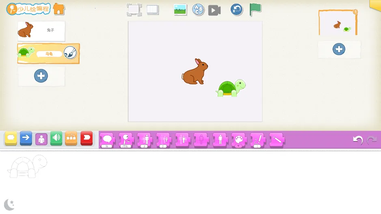Select the talking figure block
This screenshot has width=381, height=214.
coord(126,140)
